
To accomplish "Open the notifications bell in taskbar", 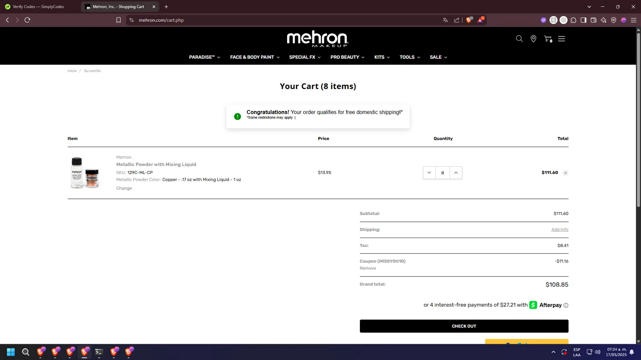I will pos(632,352).
